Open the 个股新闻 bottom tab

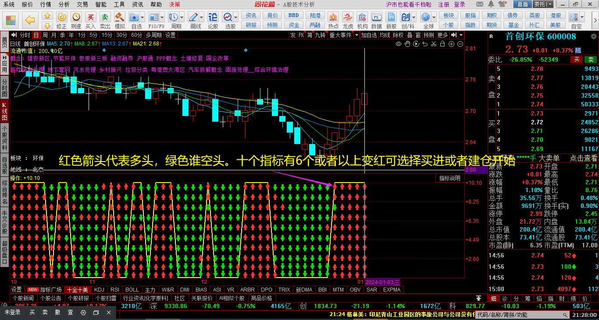(23, 298)
